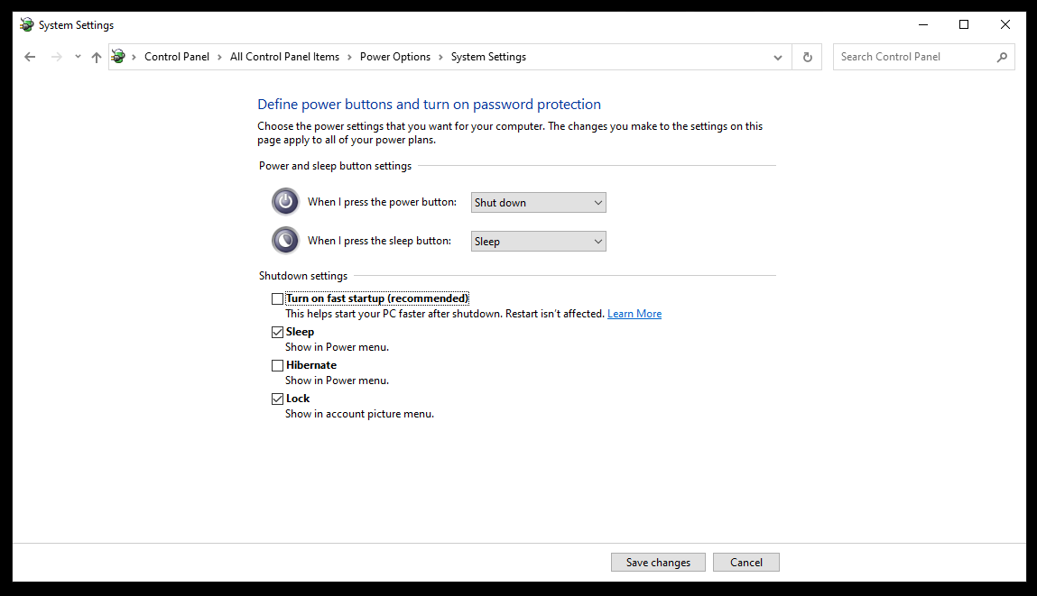Click the forward navigation arrow
Screen dimensions: 1037x596
[57, 57]
